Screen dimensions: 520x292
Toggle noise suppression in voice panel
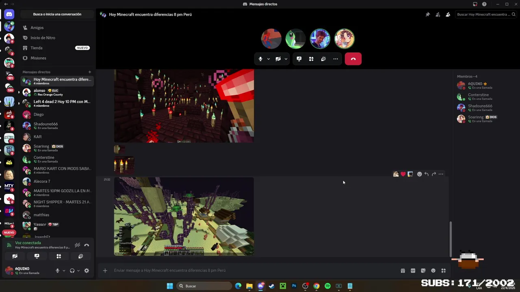tap(77, 245)
